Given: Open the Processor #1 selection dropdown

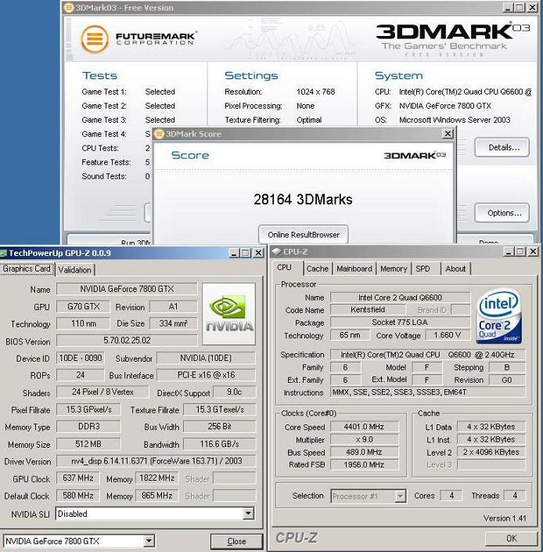Looking at the screenshot, I should tap(400, 496).
